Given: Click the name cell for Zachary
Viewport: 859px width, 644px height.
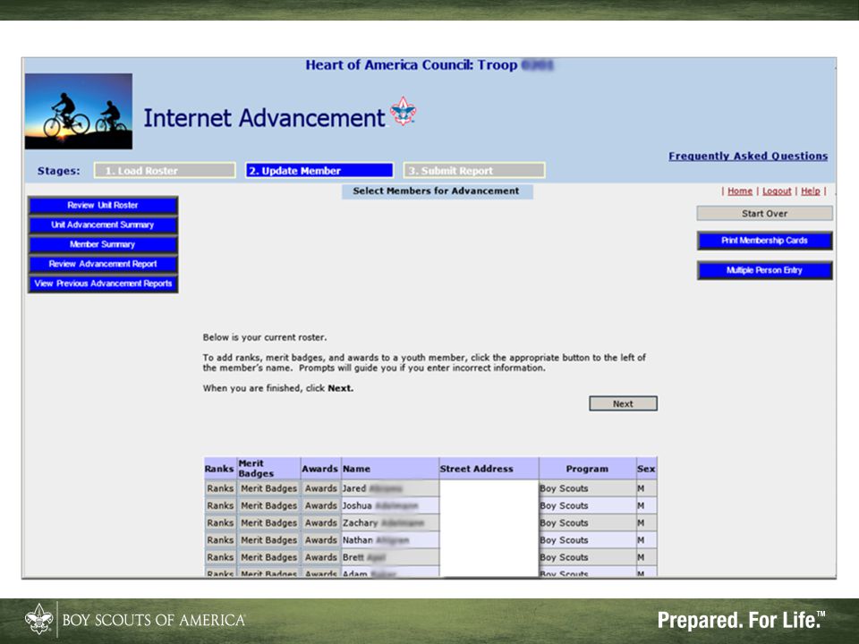Looking at the screenshot, I should (390, 523).
